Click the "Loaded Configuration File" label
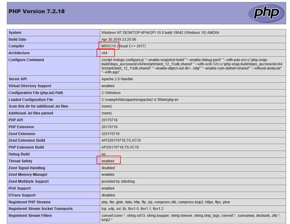The image size is (290, 224). click(31, 100)
